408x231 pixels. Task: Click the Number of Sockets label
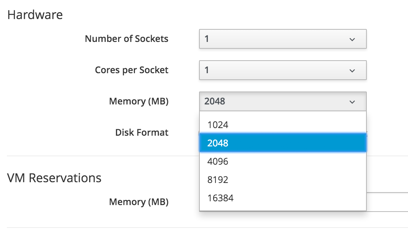tap(127, 39)
